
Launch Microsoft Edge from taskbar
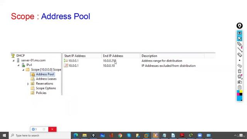click(76, 136)
